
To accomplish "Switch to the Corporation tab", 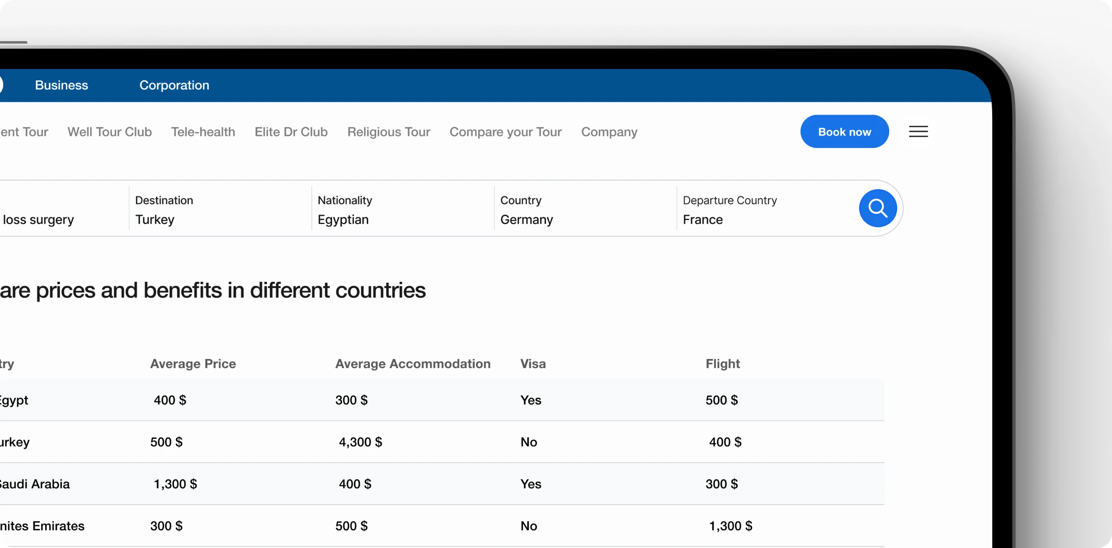I will pos(174,85).
